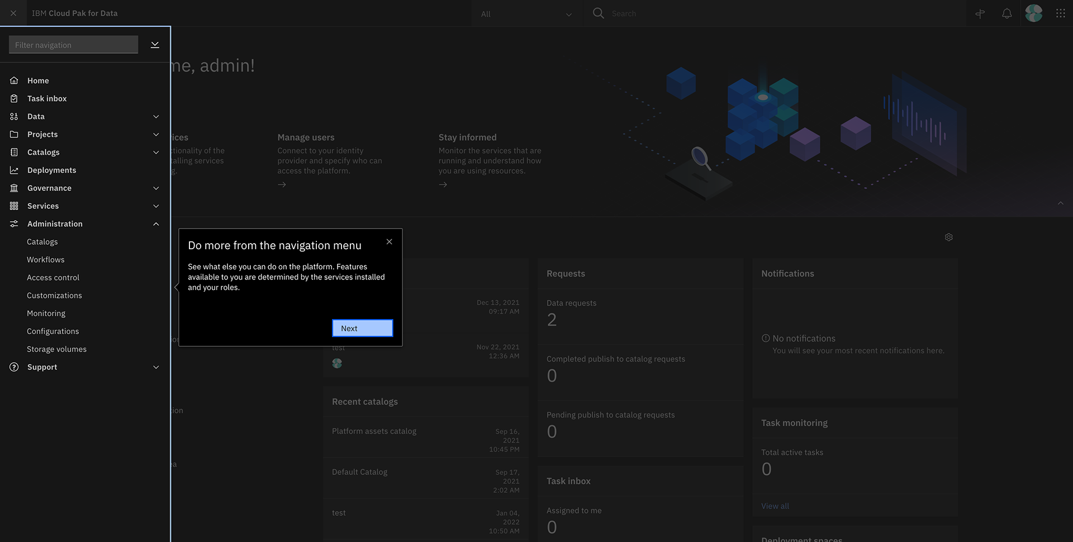Collapse the welcome banner chevron
The image size is (1073, 542).
point(1060,203)
